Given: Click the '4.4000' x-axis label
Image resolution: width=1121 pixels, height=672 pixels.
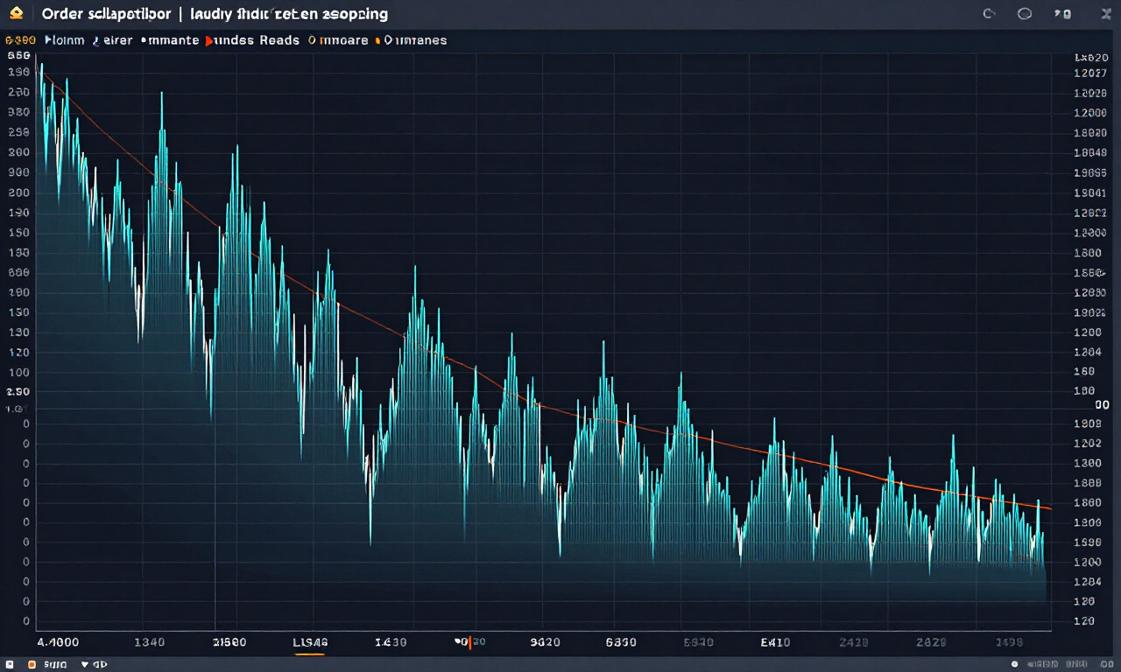Looking at the screenshot, I should tap(58, 641).
